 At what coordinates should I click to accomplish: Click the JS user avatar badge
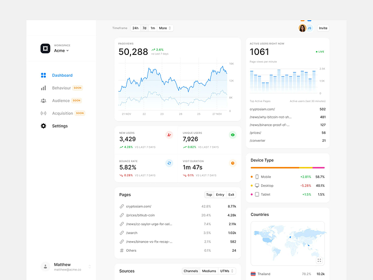[310, 28]
